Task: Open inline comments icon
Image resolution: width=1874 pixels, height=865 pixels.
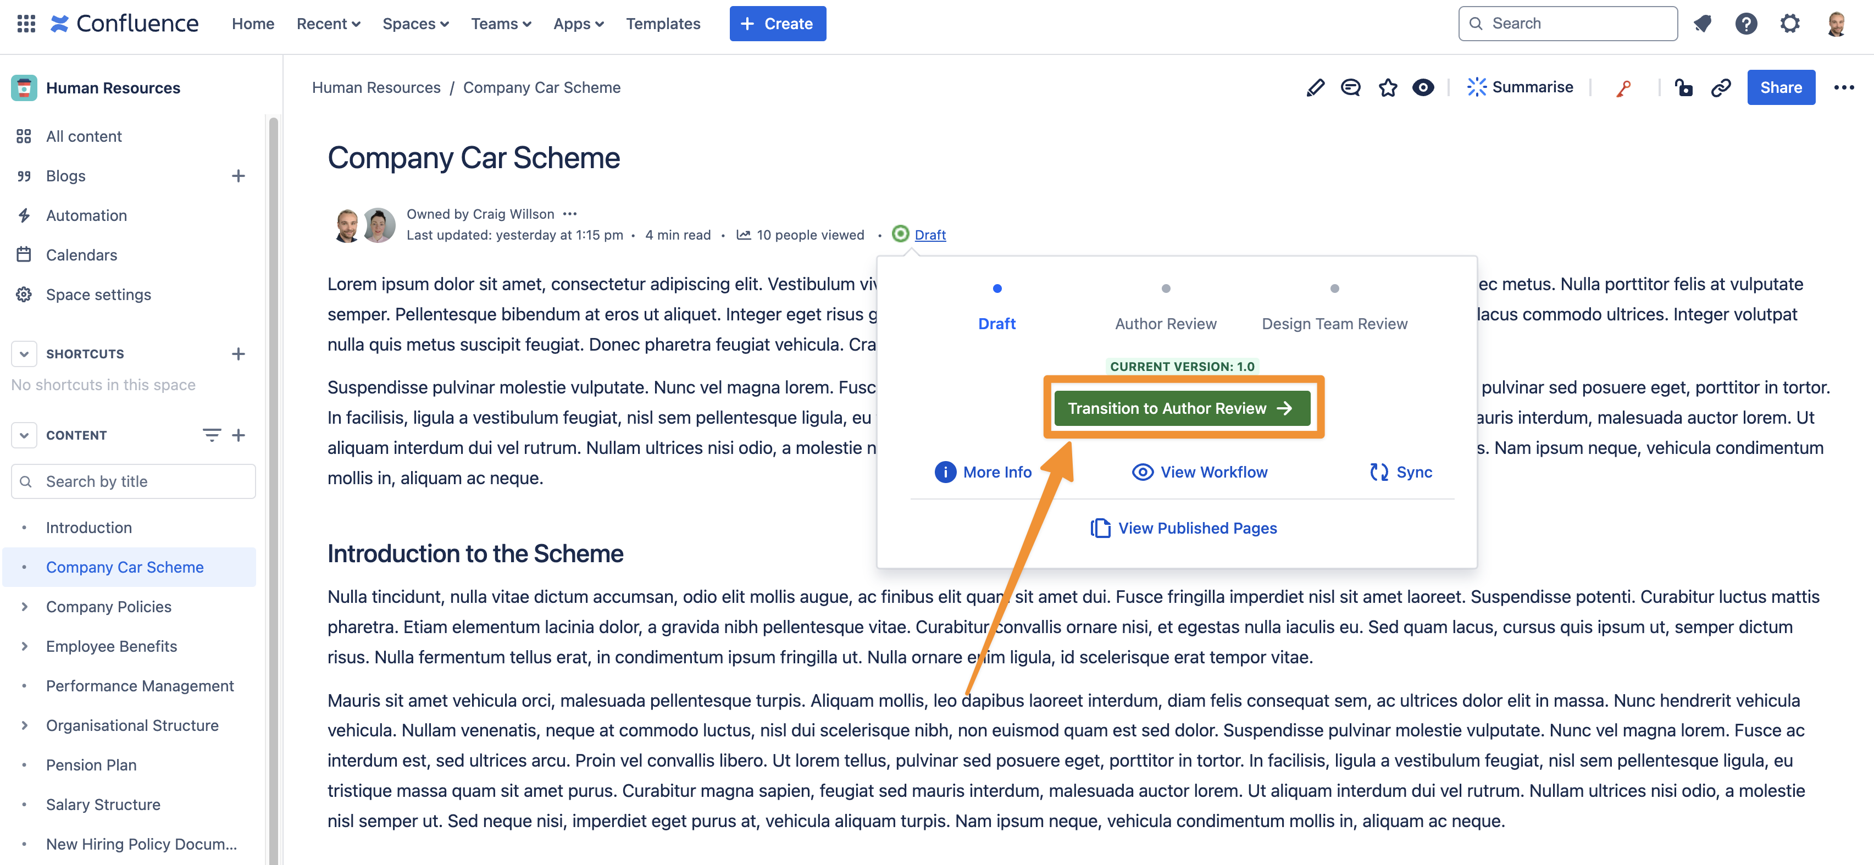Action: point(1350,88)
